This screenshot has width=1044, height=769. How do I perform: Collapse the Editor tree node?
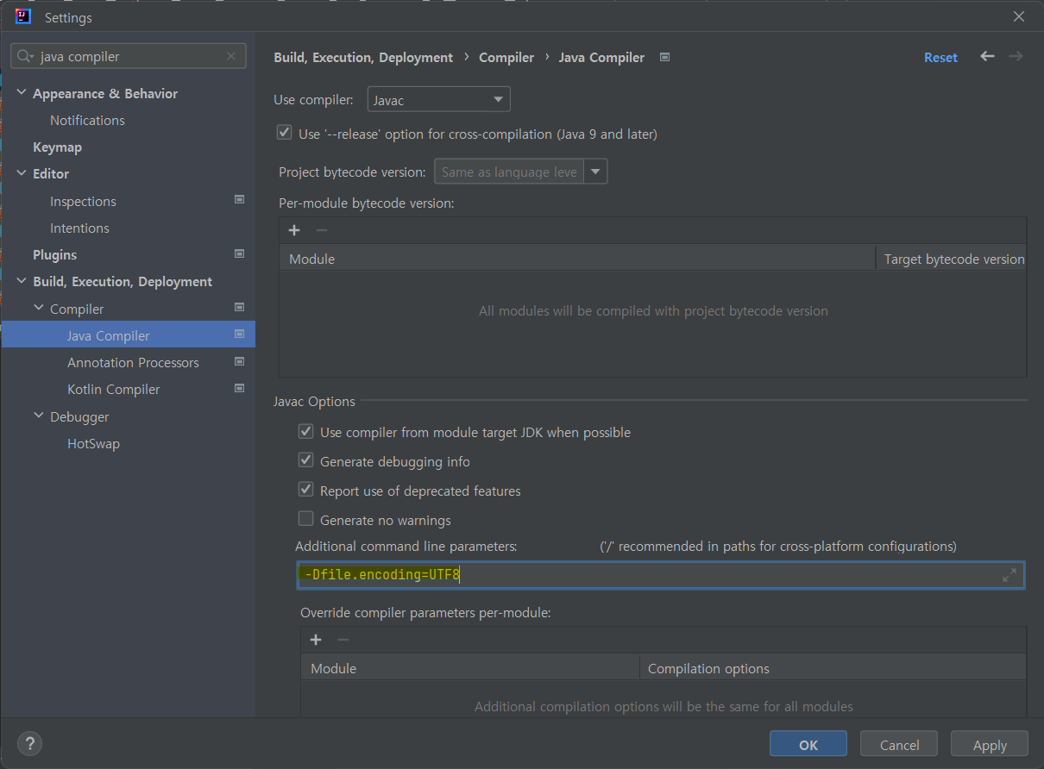[x=22, y=173]
